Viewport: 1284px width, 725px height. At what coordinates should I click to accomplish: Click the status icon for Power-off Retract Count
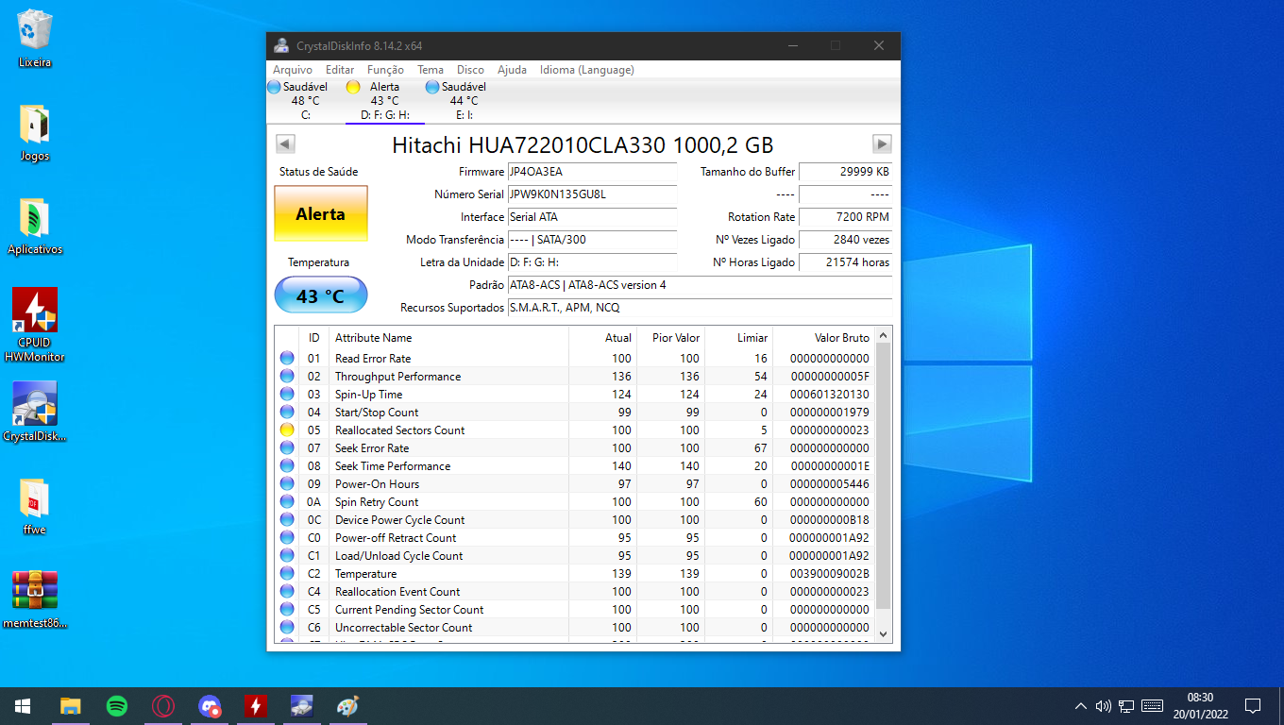(x=287, y=538)
